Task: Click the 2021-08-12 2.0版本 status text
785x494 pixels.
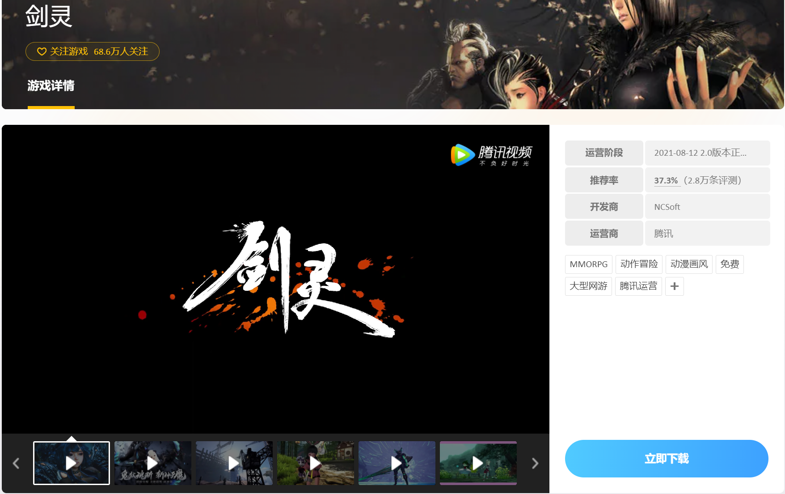Action: (700, 153)
